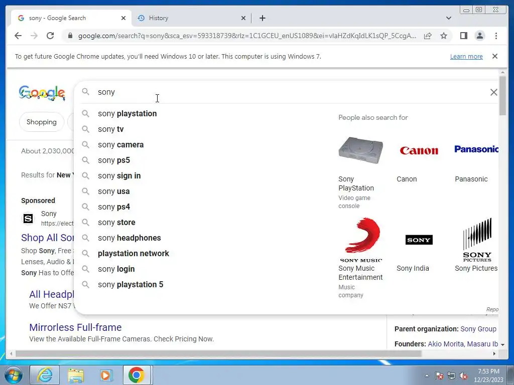This screenshot has width=514, height=385.
Task: Switch to the History tab
Action: [x=191, y=18]
